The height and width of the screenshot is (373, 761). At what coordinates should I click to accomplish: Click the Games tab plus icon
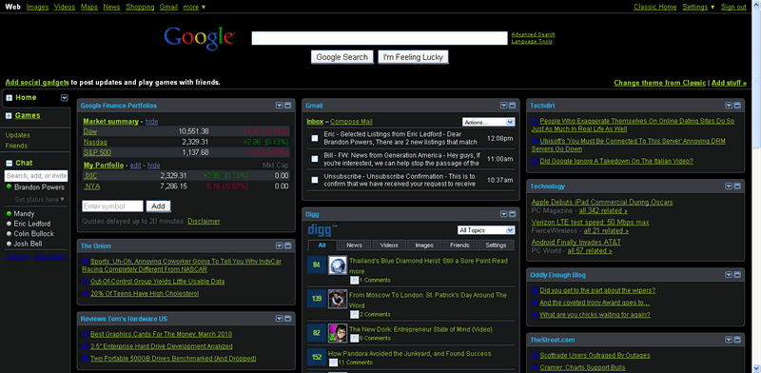[x=9, y=115]
